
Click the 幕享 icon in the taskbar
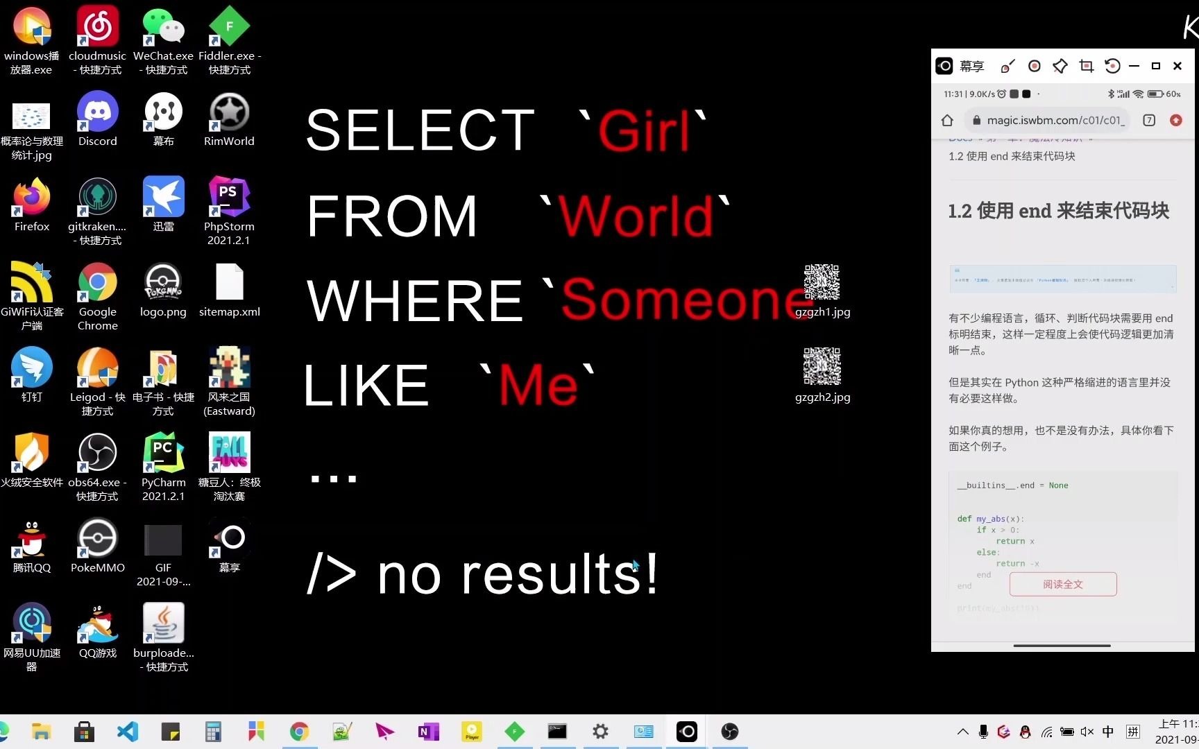point(686,732)
